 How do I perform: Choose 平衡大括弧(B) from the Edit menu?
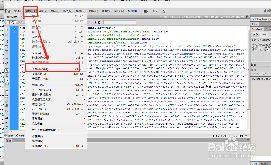click(x=56, y=114)
